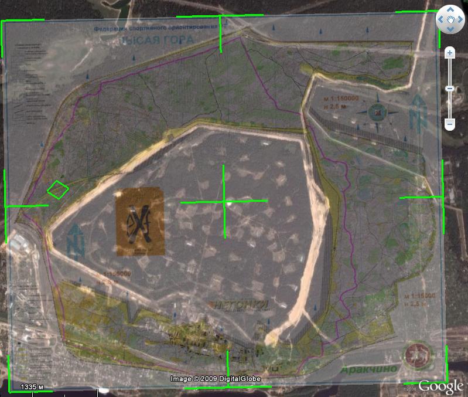Click the hand icon in pan control
The width and height of the screenshot is (468, 397).
coord(450,19)
